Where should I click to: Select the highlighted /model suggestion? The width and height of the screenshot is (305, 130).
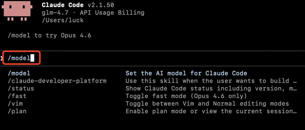point(19,73)
